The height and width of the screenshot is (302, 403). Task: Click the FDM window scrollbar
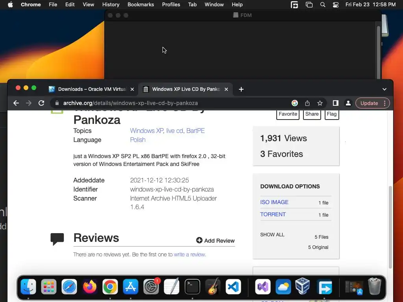[x=378, y=52]
